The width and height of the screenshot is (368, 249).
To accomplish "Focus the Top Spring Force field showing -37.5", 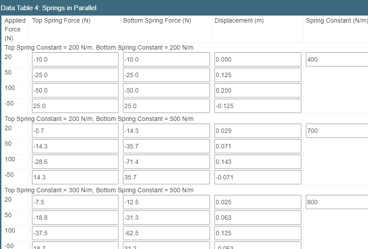I will (x=75, y=233).
